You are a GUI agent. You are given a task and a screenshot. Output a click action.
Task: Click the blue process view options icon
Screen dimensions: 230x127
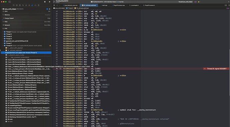click(47, 9)
